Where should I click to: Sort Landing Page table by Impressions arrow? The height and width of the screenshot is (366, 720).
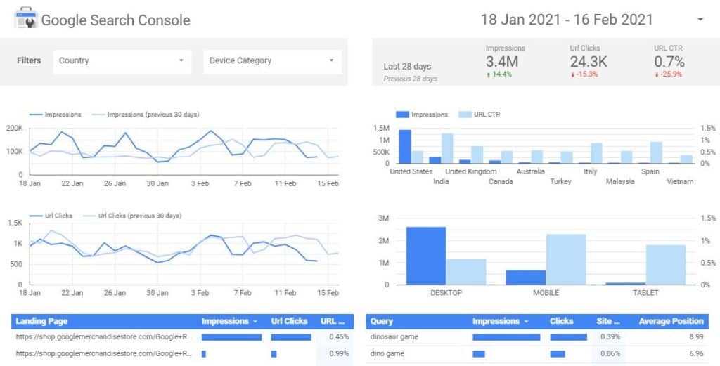255,322
